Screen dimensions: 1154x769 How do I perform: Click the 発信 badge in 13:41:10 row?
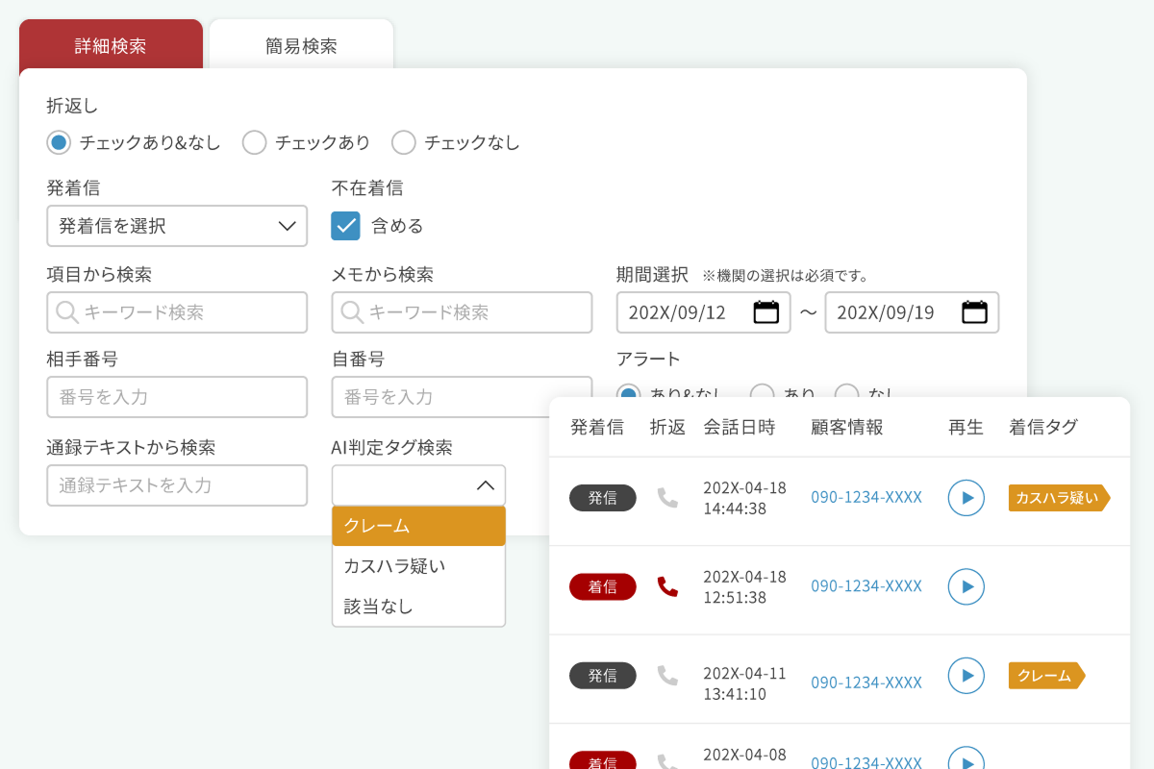point(602,676)
